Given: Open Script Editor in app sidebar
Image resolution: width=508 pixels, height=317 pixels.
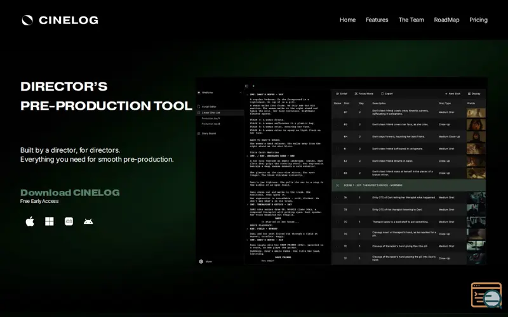Looking at the screenshot, I should coord(210,107).
